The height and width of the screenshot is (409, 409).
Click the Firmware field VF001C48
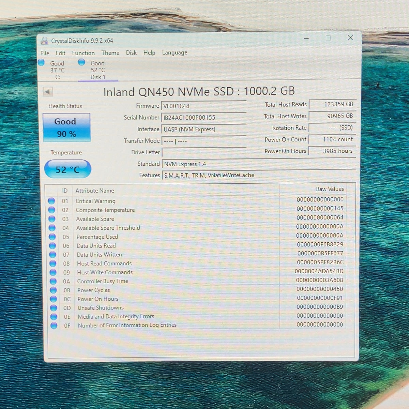click(204, 106)
